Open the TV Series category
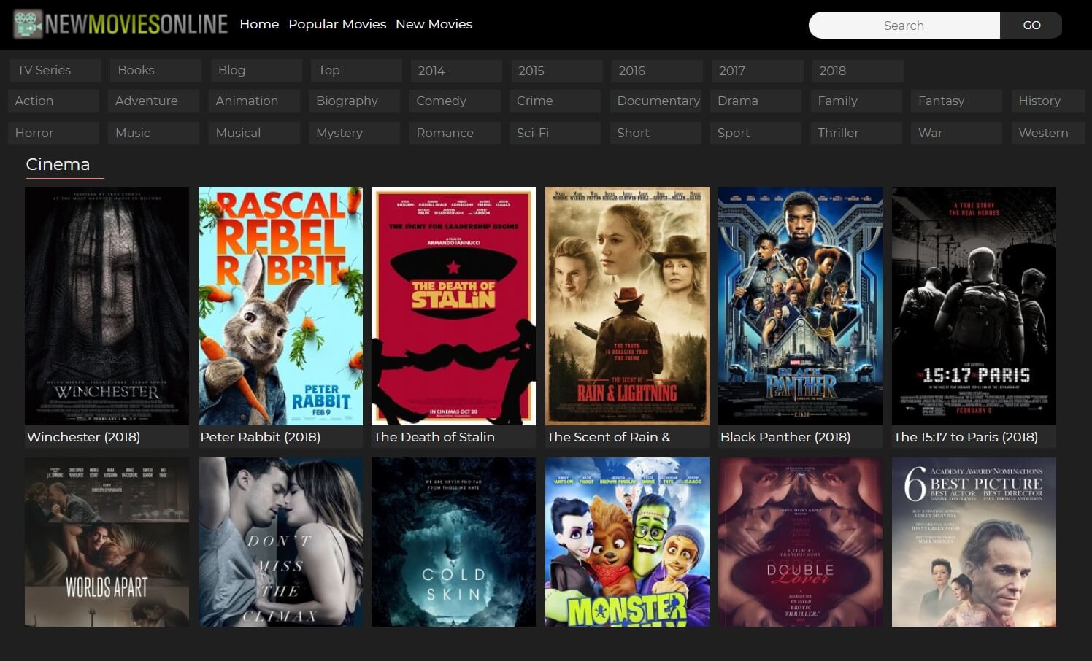 (x=55, y=70)
